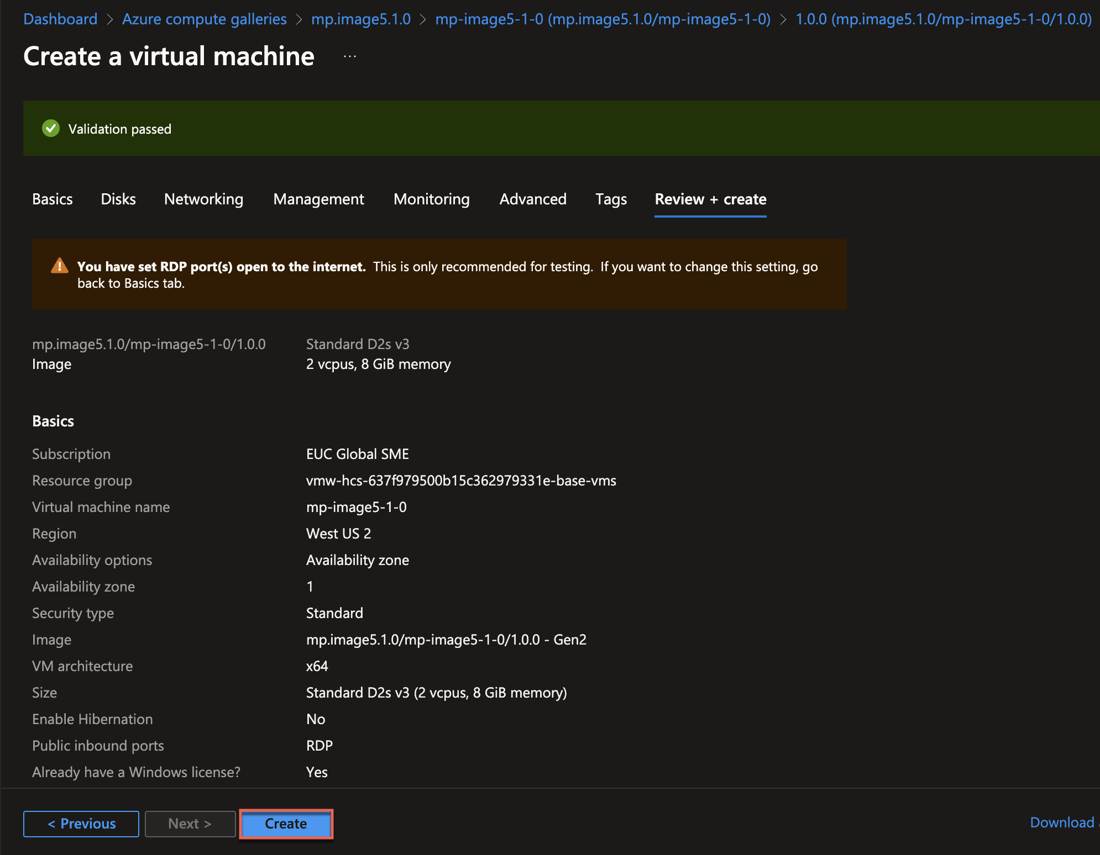Viewport: 1100px width, 855px height.
Task: Switch to the Management tab
Action: point(319,199)
